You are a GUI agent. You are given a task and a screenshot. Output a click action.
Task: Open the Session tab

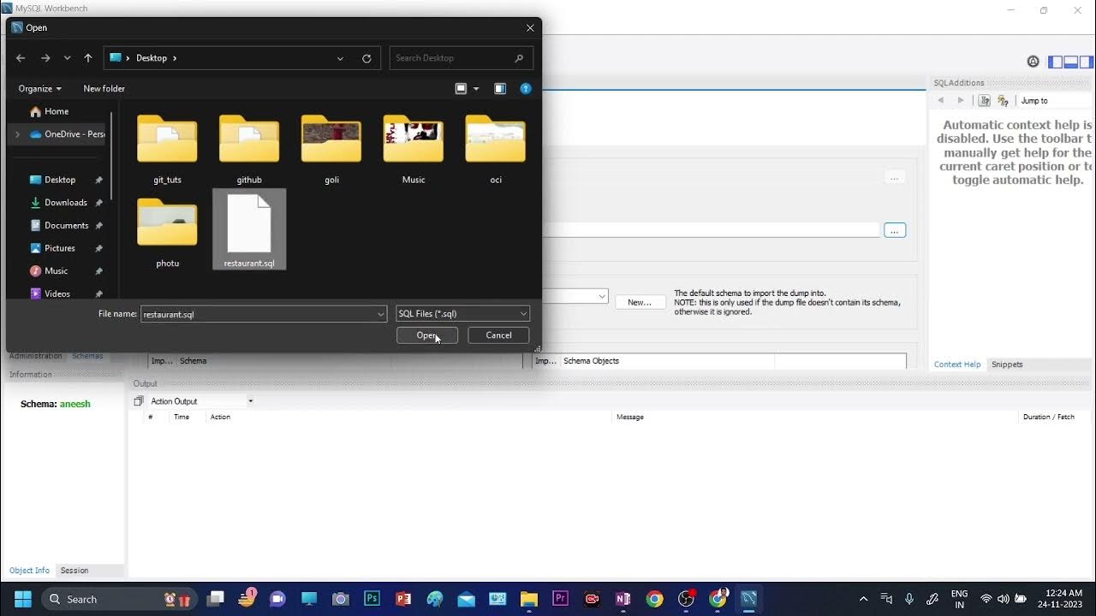click(74, 571)
